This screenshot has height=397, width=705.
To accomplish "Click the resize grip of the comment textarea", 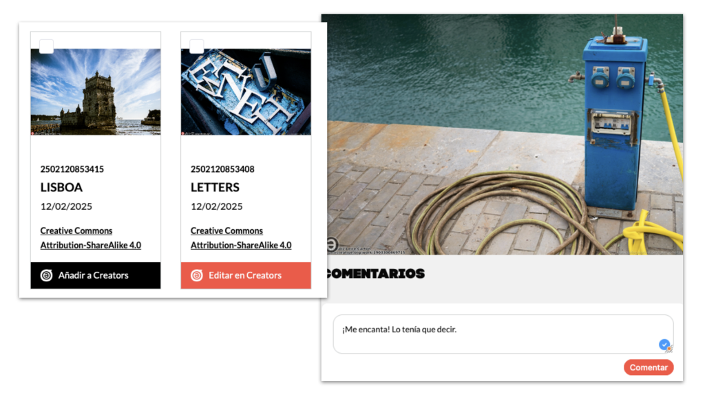I will (669, 349).
